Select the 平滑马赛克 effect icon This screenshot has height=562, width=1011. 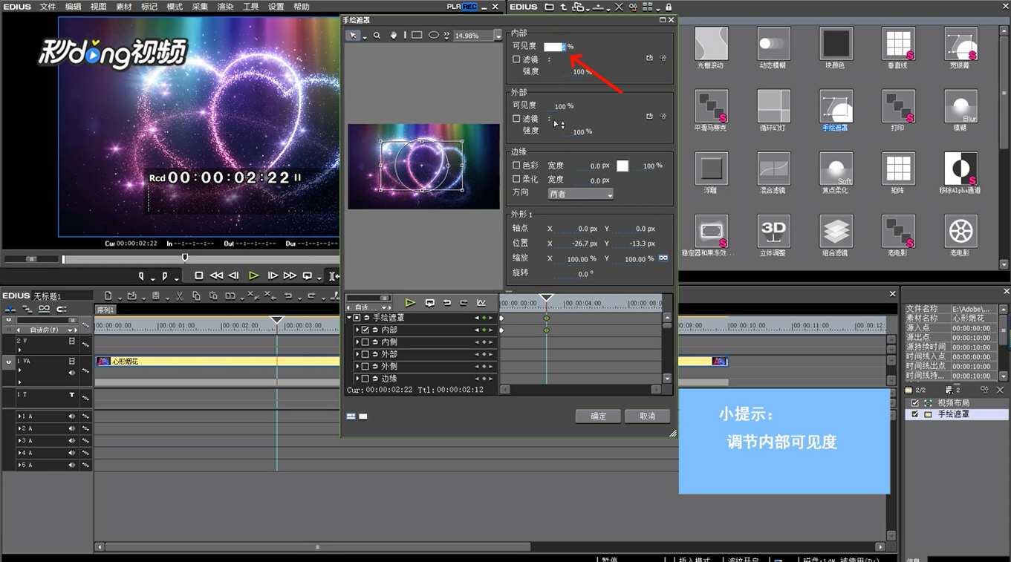pos(711,106)
